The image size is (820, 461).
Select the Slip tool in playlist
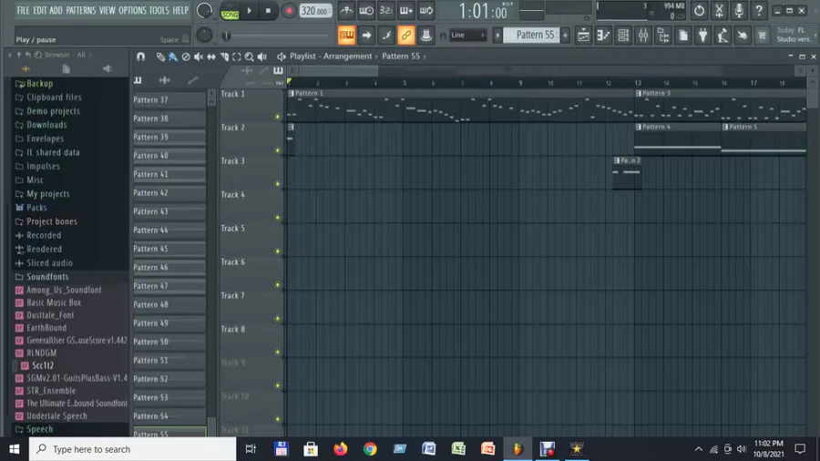pyautogui.click(x=211, y=56)
